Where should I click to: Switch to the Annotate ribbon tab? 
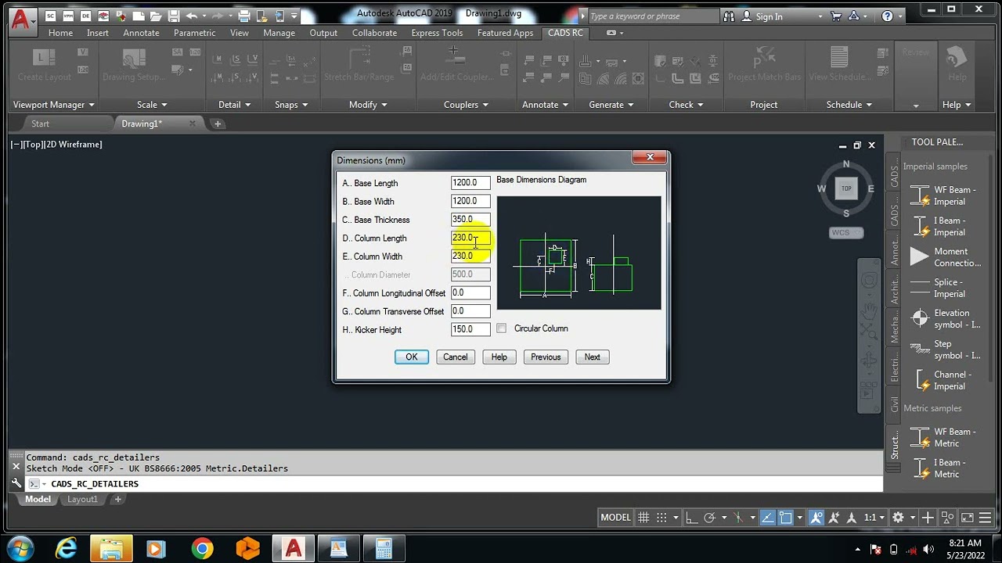pyautogui.click(x=141, y=33)
